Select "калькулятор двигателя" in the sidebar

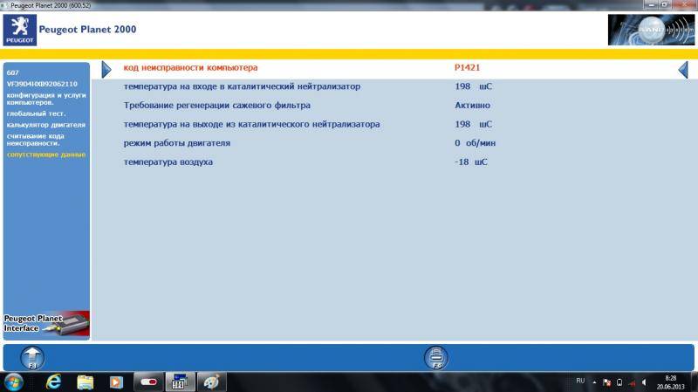(45, 125)
